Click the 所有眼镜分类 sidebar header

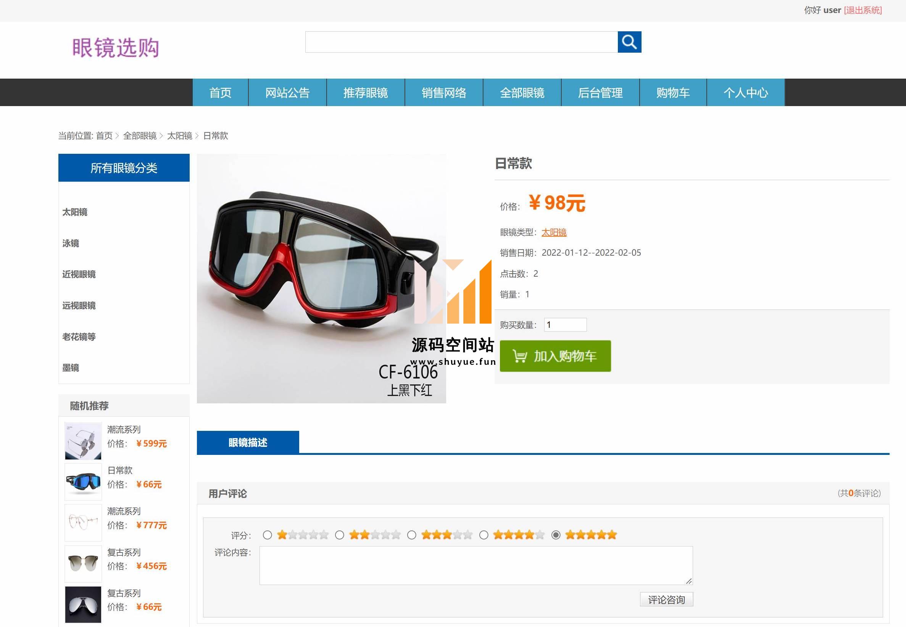pyautogui.click(x=124, y=168)
